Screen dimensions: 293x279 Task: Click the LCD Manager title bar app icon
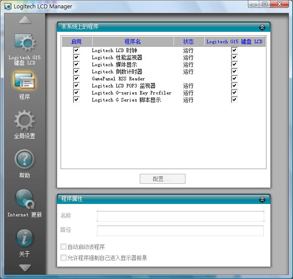(x=8, y=7)
